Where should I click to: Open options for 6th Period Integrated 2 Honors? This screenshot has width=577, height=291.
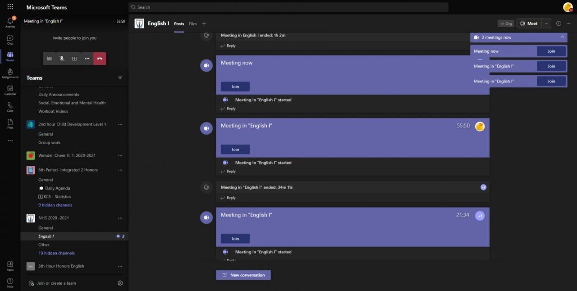pos(120,170)
